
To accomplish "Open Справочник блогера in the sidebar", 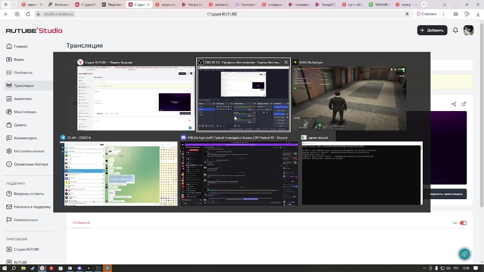I will pyautogui.click(x=27, y=164).
